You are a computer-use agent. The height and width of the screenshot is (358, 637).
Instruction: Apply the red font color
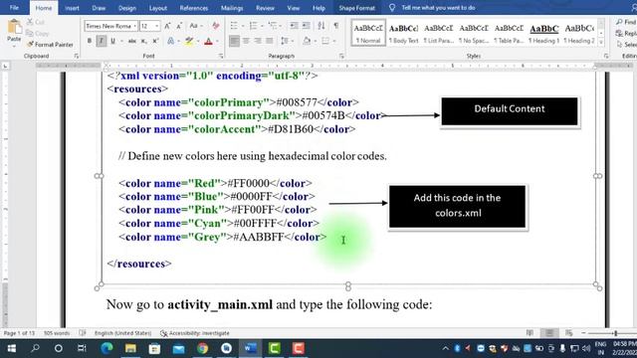pos(208,41)
